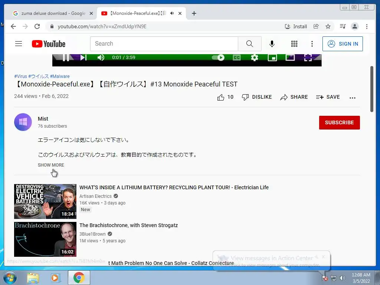The width and height of the screenshot is (380, 285).
Task: Go to YouTube home via logo
Action: (x=49, y=44)
